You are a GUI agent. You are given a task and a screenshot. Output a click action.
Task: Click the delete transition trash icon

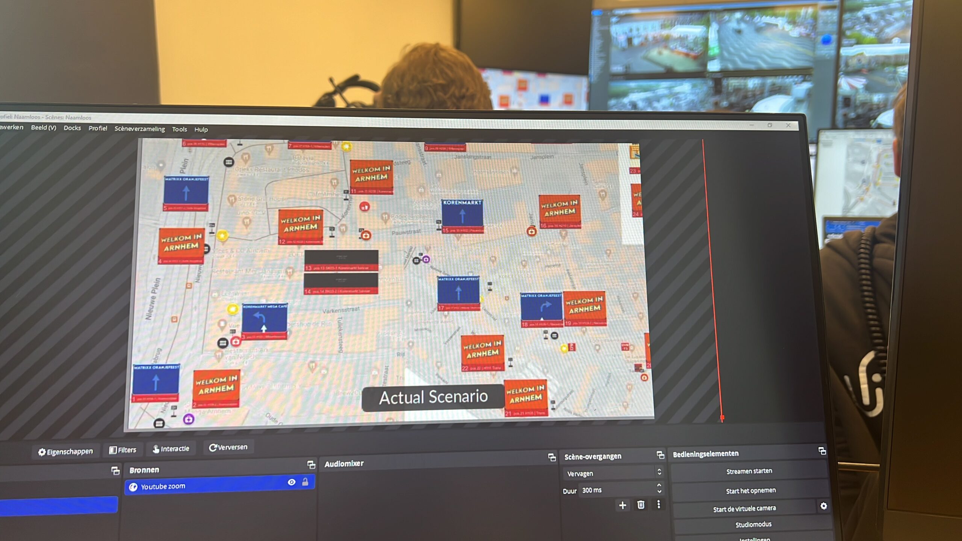tap(641, 505)
